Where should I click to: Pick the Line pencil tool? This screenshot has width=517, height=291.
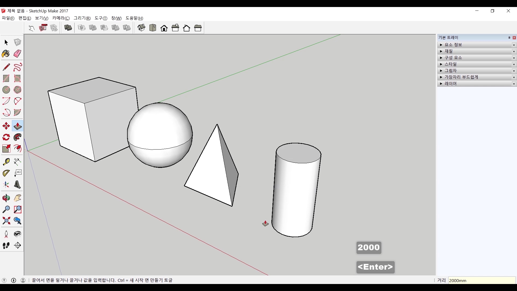(6, 67)
